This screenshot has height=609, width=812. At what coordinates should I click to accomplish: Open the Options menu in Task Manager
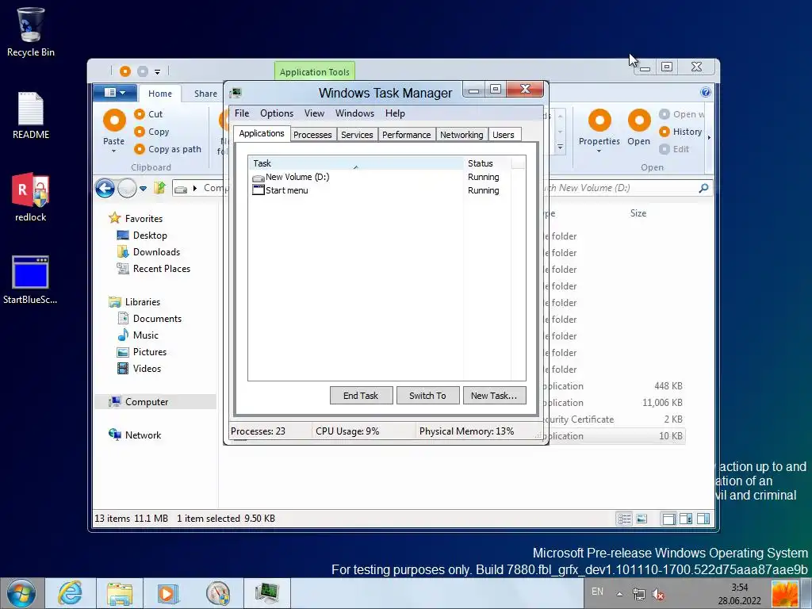tap(277, 113)
